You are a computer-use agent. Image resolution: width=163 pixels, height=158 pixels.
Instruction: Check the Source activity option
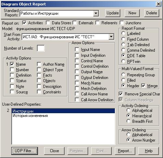[12, 92]
